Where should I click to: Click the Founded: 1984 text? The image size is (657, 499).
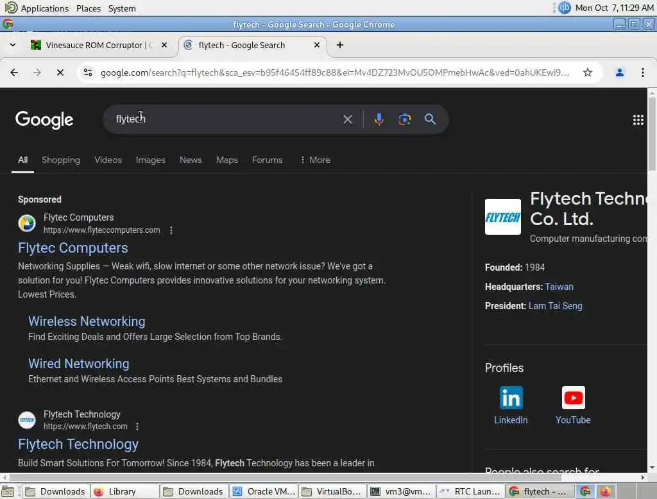coord(515,267)
